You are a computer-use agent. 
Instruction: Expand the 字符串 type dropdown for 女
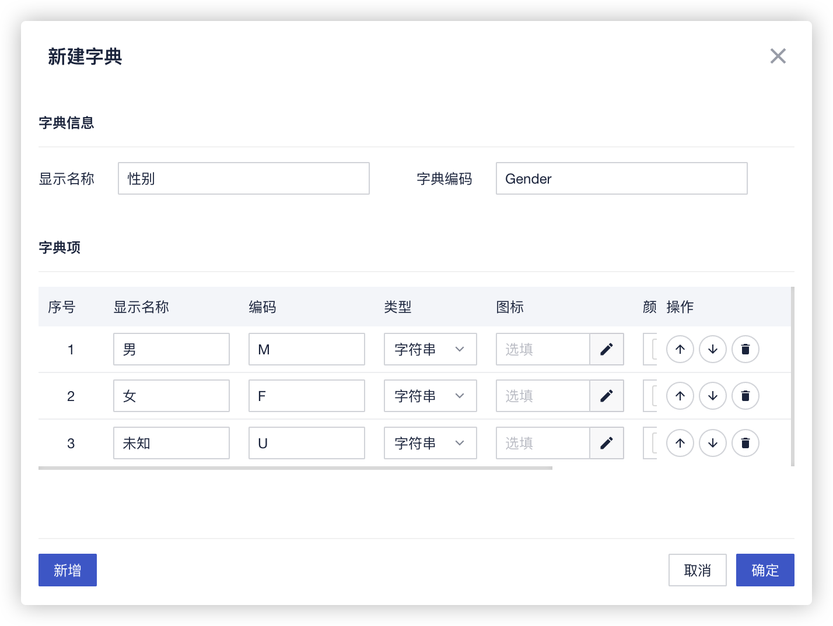pyautogui.click(x=430, y=396)
